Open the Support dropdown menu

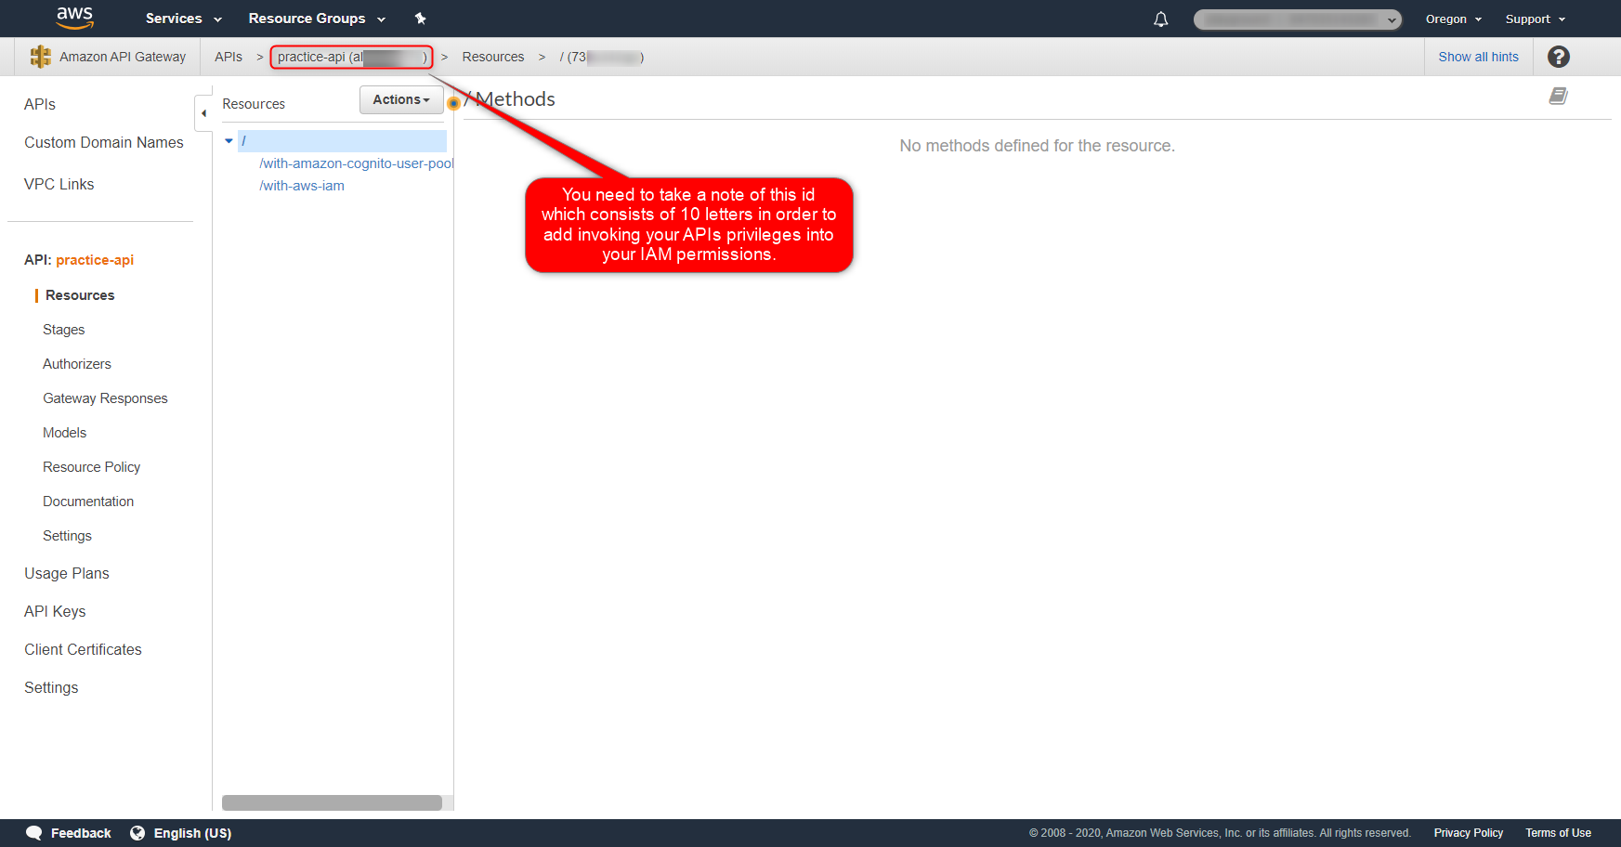point(1536,19)
